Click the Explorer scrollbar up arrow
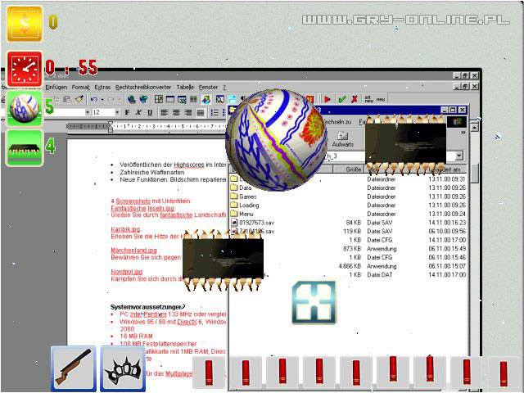This screenshot has width=524, height=393. (x=474, y=127)
